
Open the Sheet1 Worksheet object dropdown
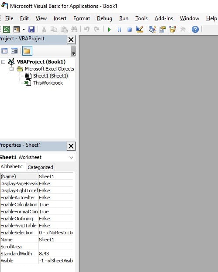click(71, 157)
